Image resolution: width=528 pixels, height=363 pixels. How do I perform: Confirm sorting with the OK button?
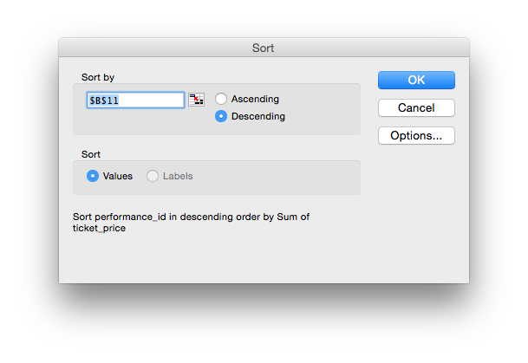[416, 80]
